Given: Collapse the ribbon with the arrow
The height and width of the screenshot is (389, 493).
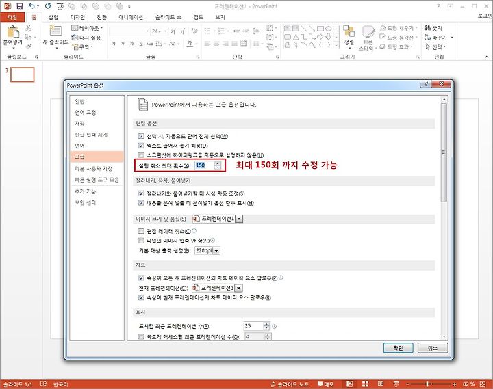Looking at the screenshot, I should (486, 57).
